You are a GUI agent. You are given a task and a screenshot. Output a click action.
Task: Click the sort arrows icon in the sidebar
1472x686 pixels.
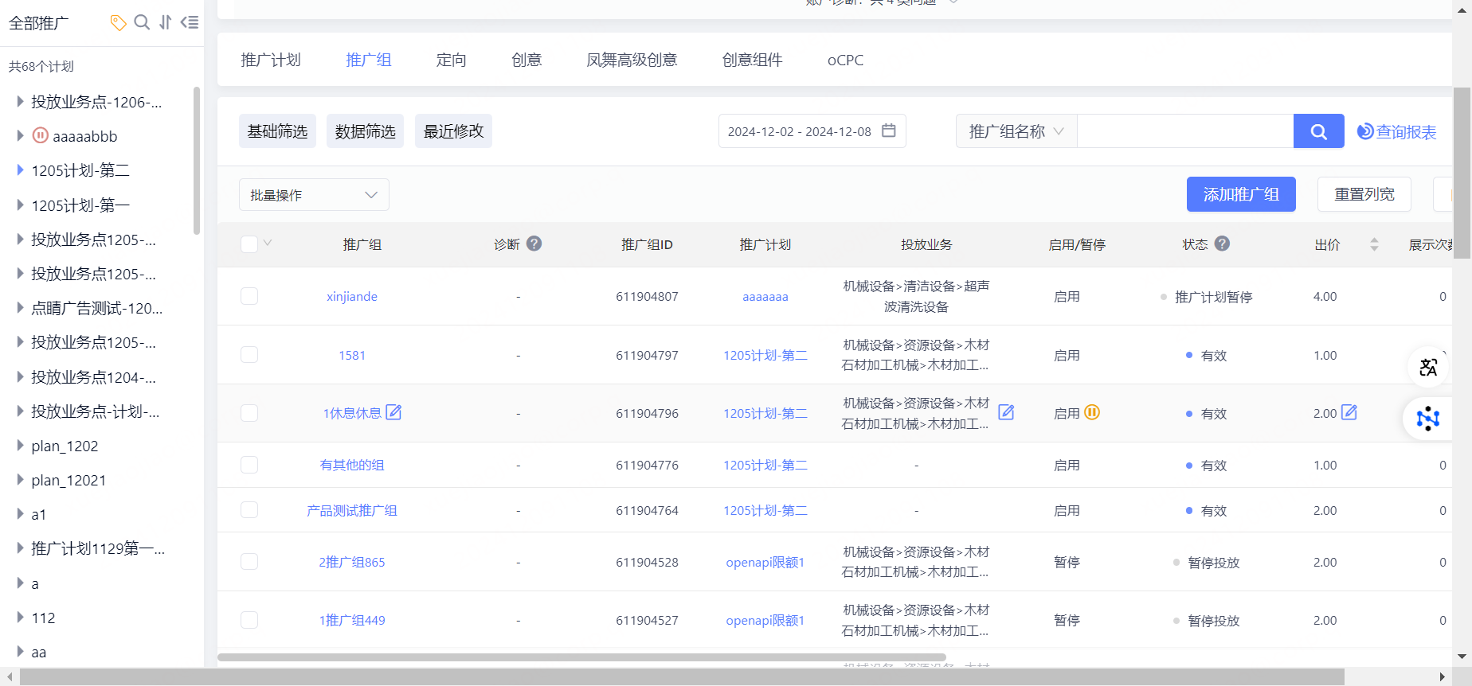[166, 22]
